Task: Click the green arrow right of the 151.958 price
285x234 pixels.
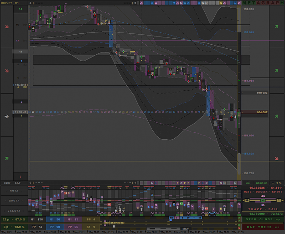Action: coord(277,71)
